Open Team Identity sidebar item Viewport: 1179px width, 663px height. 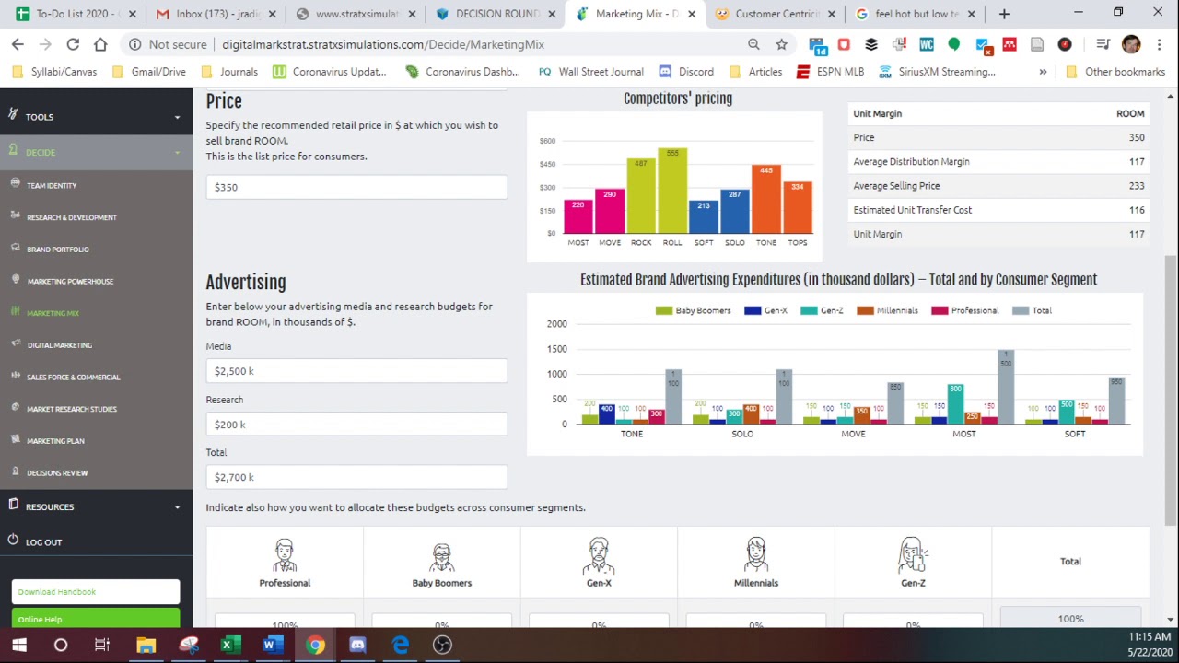[x=52, y=185]
